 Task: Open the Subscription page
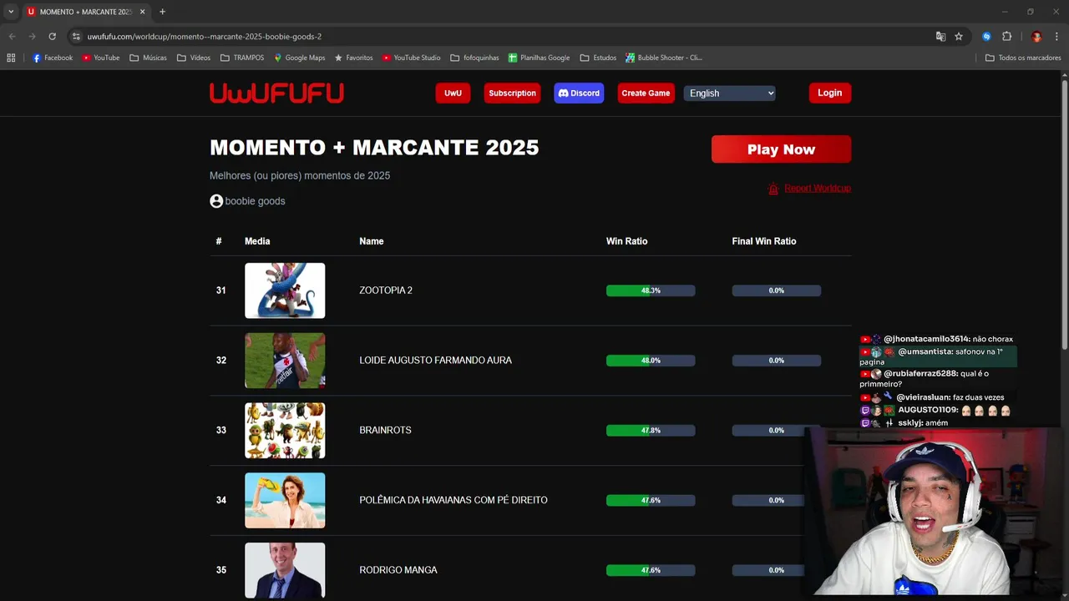pyautogui.click(x=512, y=93)
